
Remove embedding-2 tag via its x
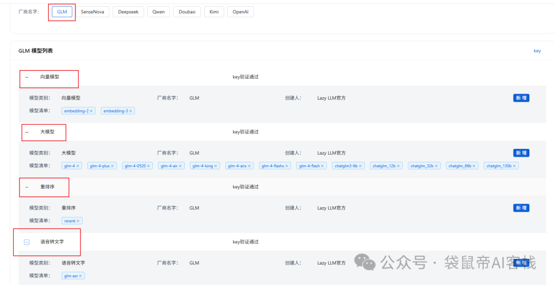[x=91, y=111]
